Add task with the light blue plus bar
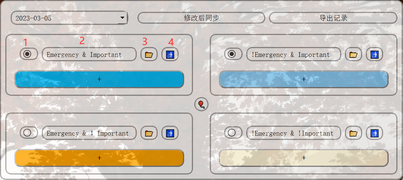Screen dimensions: 403x180 click(x=304, y=79)
